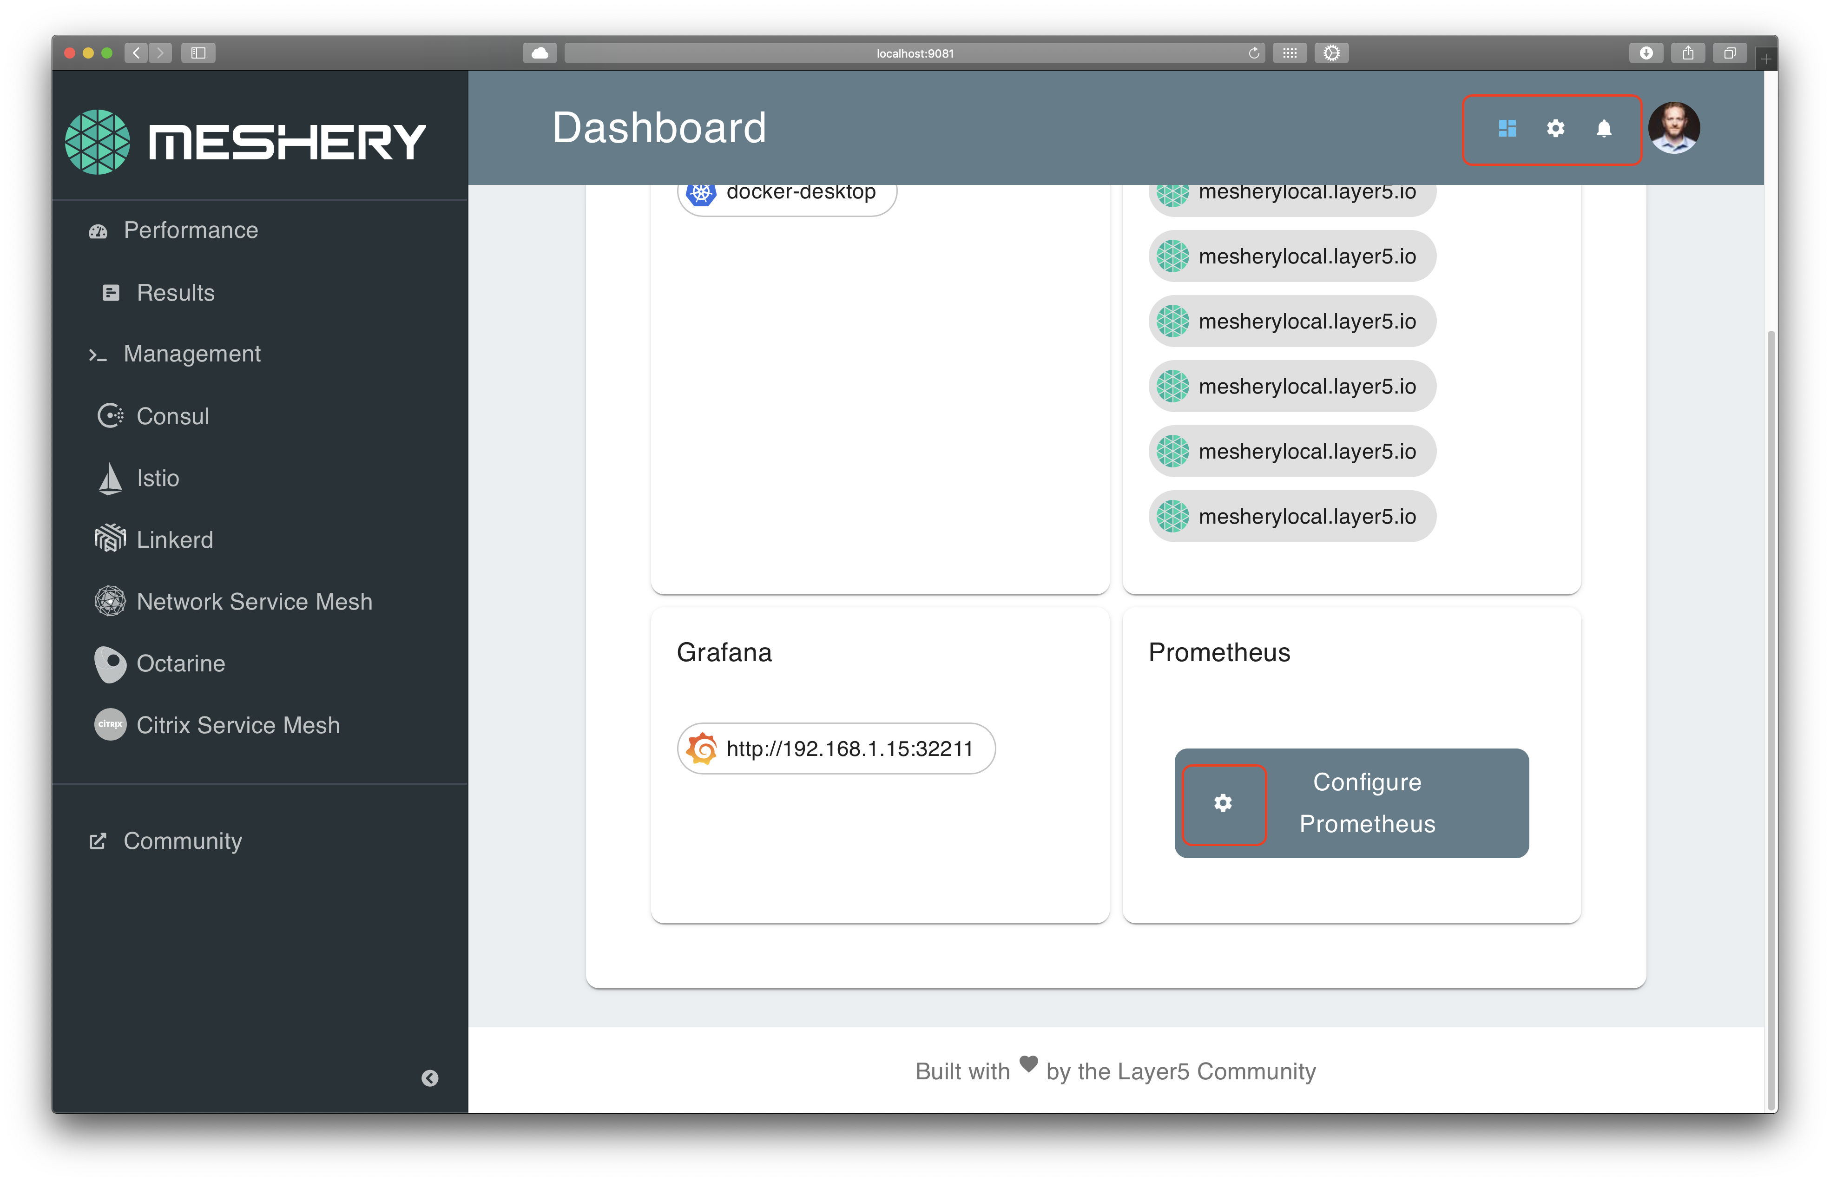Click the Configure Prometheus button
This screenshot has width=1830, height=1182.
(1366, 803)
